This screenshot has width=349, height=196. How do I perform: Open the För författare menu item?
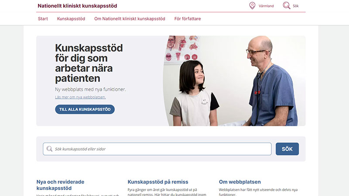pyautogui.click(x=188, y=19)
